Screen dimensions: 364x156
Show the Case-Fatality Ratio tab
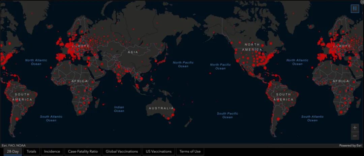[x=83, y=152]
